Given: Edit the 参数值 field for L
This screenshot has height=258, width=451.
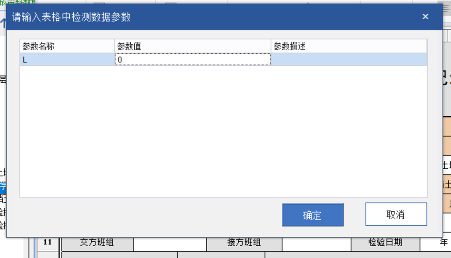Looking at the screenshot, I should tap(193, 60).
